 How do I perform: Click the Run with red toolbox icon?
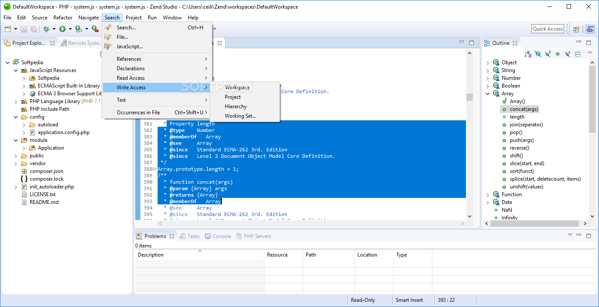(x=95, y=29)
